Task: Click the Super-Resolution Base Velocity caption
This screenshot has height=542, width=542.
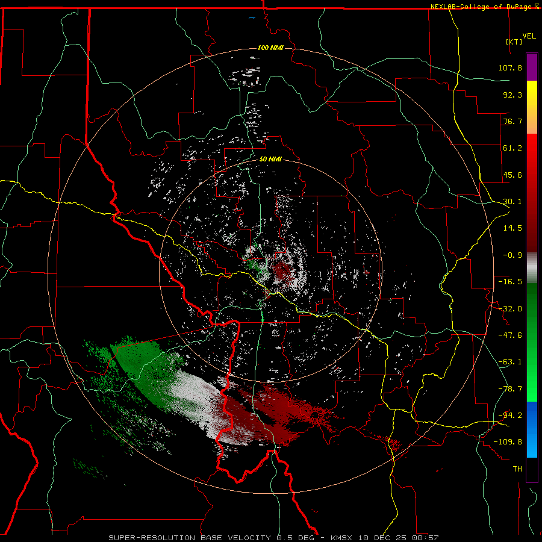Action: tap(274, 538)
